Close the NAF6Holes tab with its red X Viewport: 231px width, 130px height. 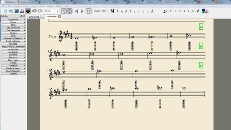pos(59,17)
